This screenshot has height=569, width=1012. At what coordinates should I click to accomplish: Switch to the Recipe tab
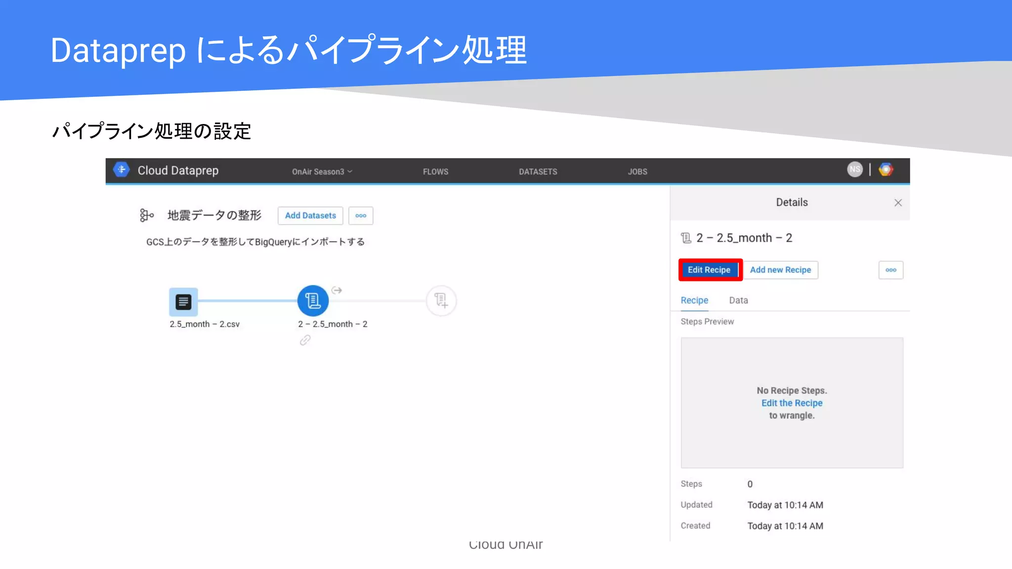click(x=694, y=300)
